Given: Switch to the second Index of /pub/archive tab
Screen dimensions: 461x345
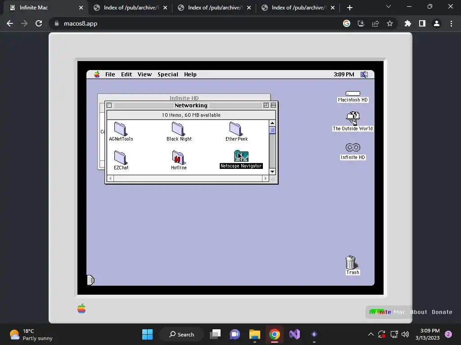Looking at the screenshot, I should 215,8.
